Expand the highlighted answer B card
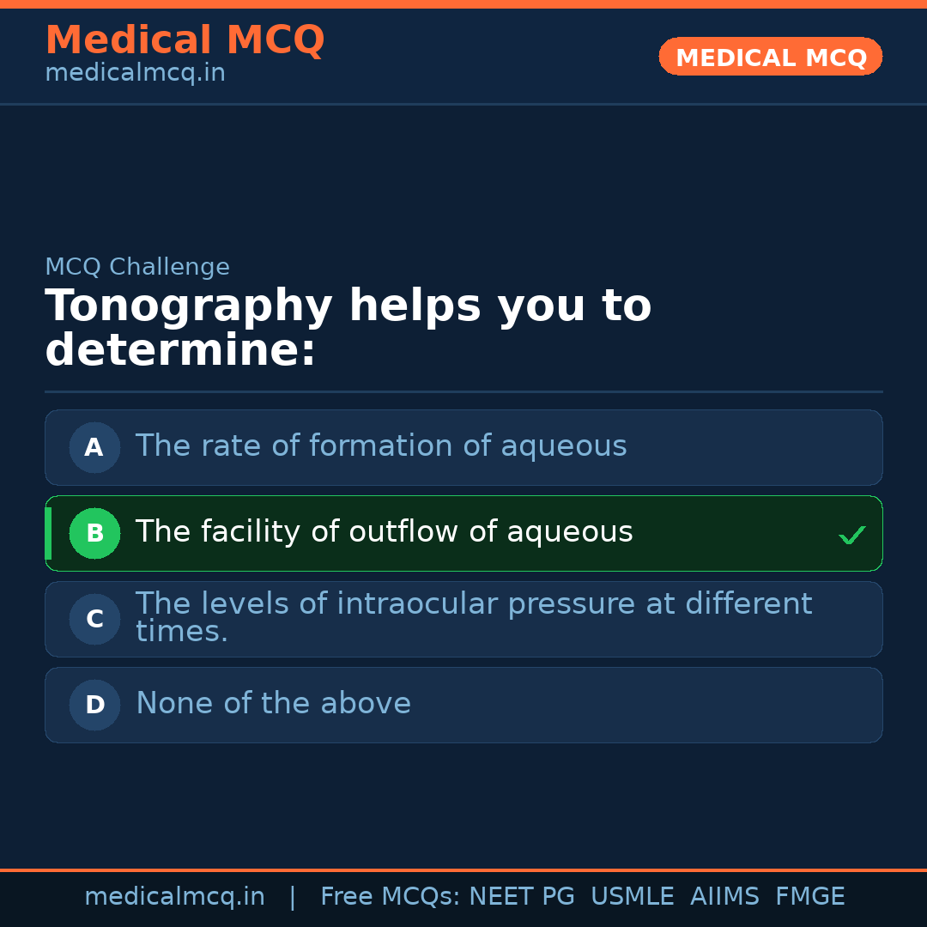The image size is (927, 927). coord(463,533)
